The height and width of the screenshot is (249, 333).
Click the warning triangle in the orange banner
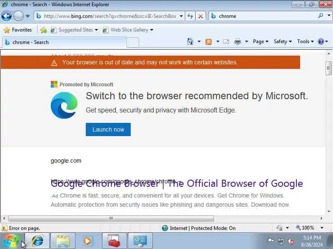coord(54,63)
